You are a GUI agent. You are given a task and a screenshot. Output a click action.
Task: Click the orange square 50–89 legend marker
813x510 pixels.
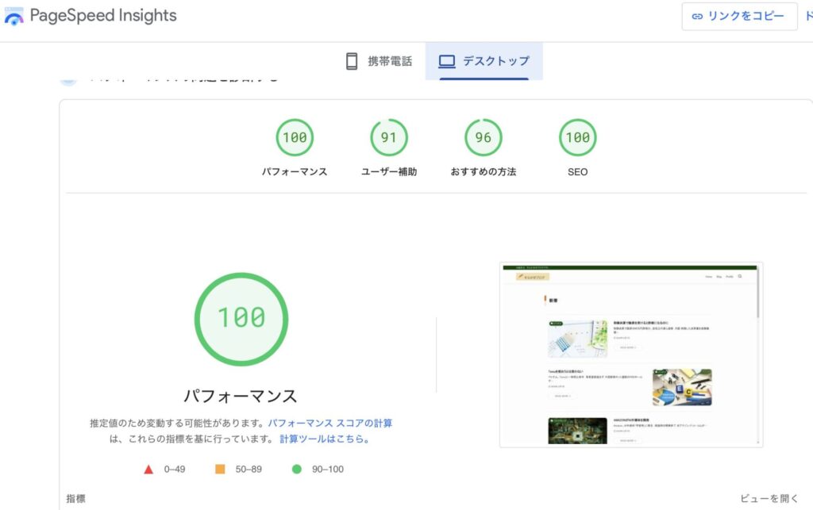point(220,469)
